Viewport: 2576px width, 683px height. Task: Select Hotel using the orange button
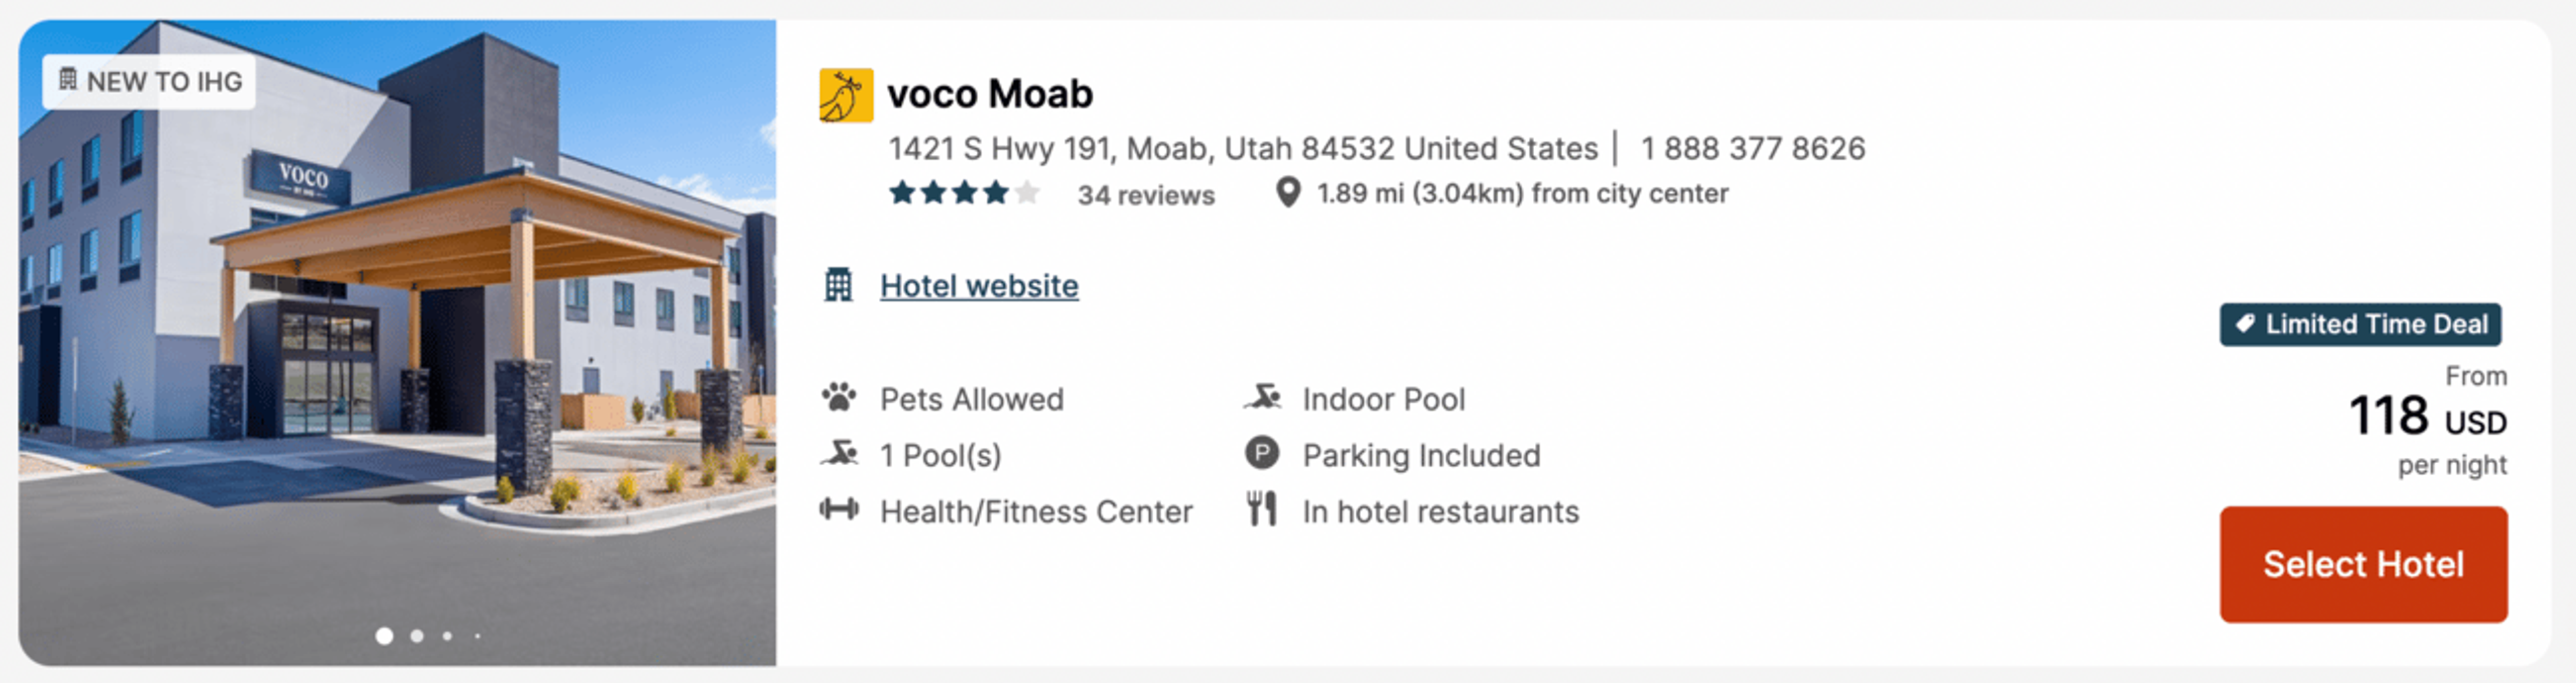coord(2363,564)
